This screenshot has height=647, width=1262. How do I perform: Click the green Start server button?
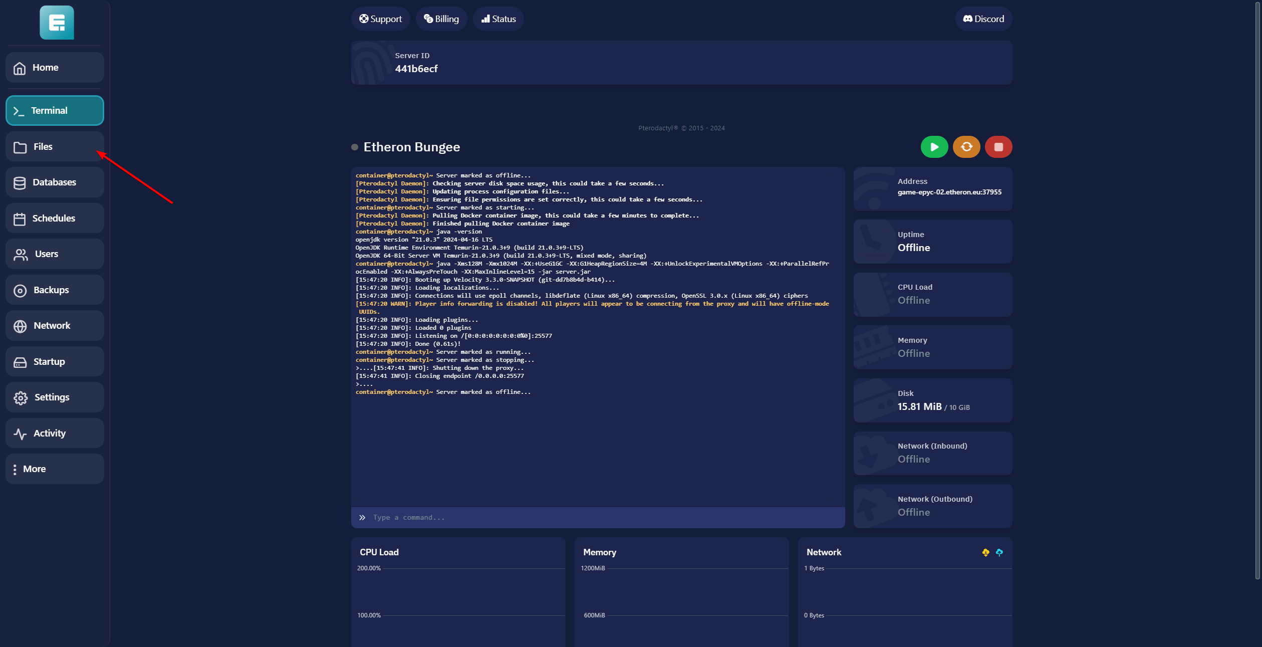pos(934,147)
